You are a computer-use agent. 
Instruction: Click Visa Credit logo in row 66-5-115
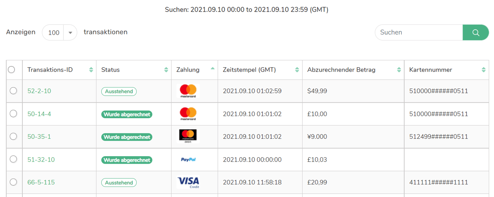pyautogui.click(x=188, y=182)
